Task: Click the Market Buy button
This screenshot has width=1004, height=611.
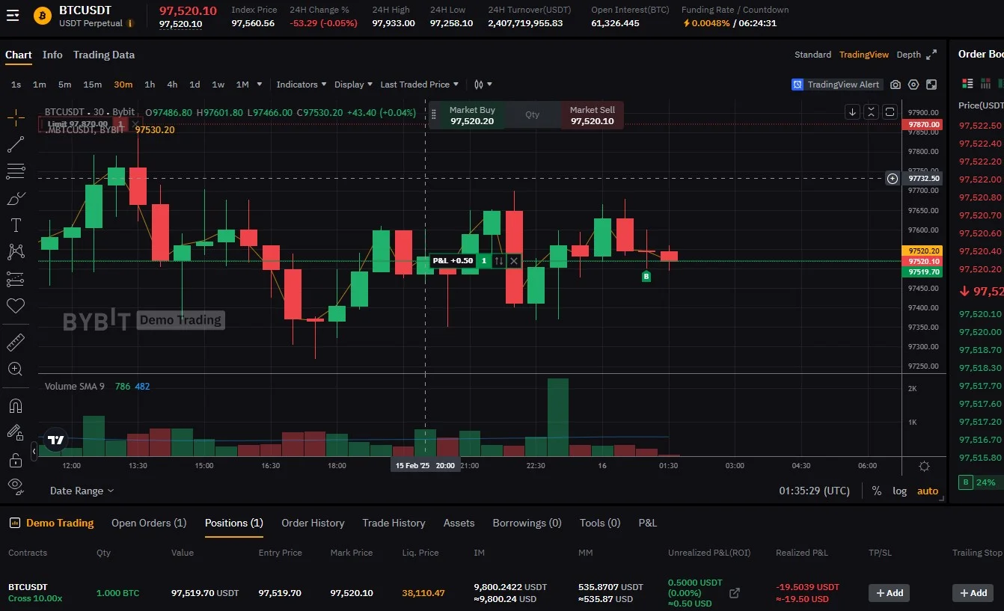Action: pos(472,115)
